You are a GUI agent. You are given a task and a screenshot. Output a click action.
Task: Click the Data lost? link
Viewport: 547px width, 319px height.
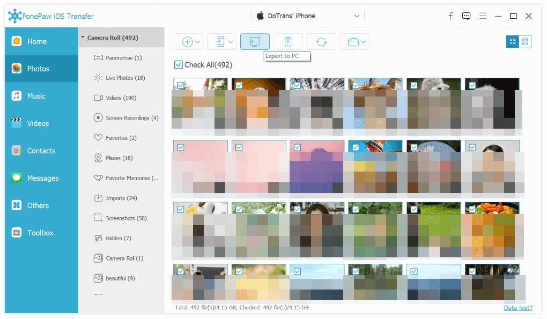coord(518,308)
